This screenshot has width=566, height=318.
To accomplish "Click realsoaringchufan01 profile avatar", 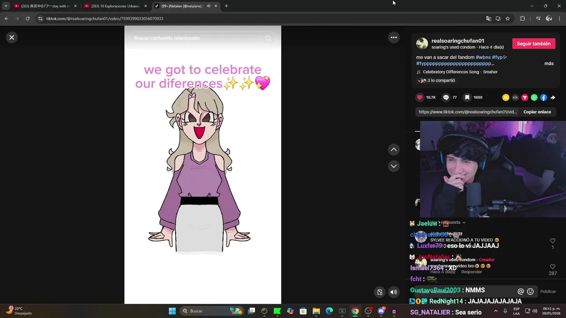I will pyautogui.click(x=422, y=43).
